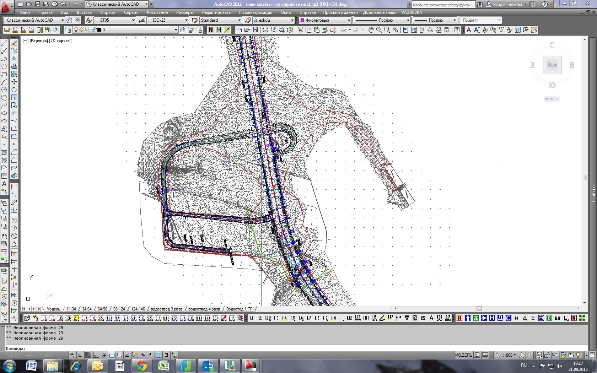
Task: Click the Linear dimension tool icon
Action: [x=14, y=186]
